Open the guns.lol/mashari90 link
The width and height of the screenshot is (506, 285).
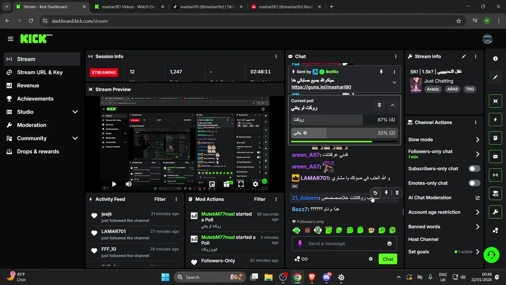tap(321, 87)
